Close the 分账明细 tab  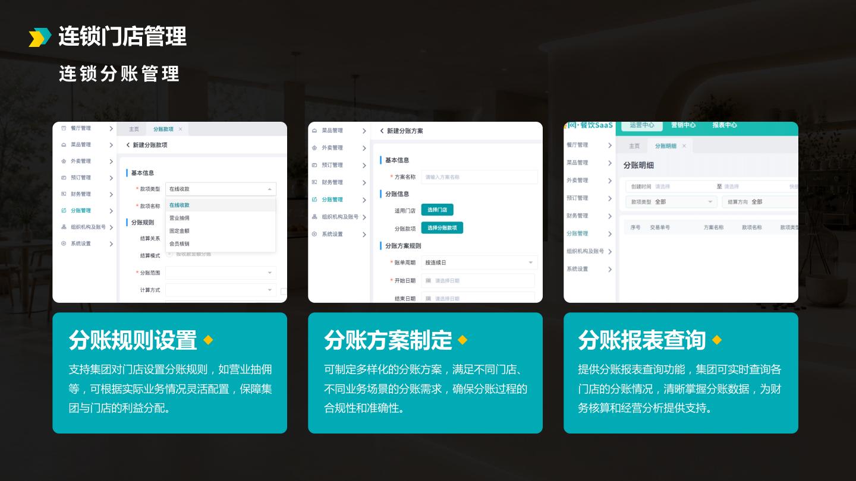click(684, 146)
